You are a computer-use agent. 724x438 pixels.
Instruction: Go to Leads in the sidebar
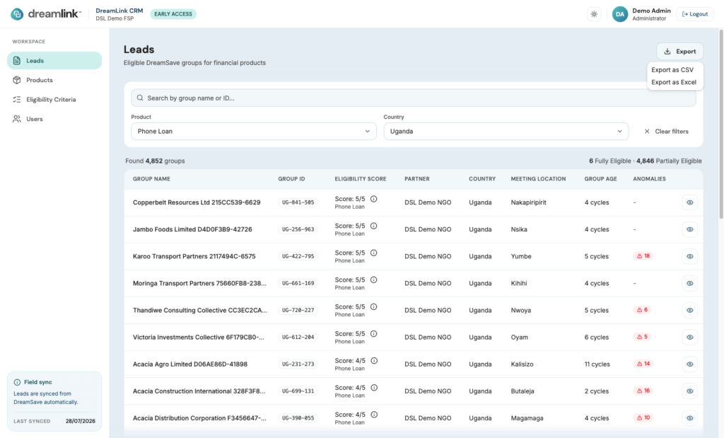(54, 61)
